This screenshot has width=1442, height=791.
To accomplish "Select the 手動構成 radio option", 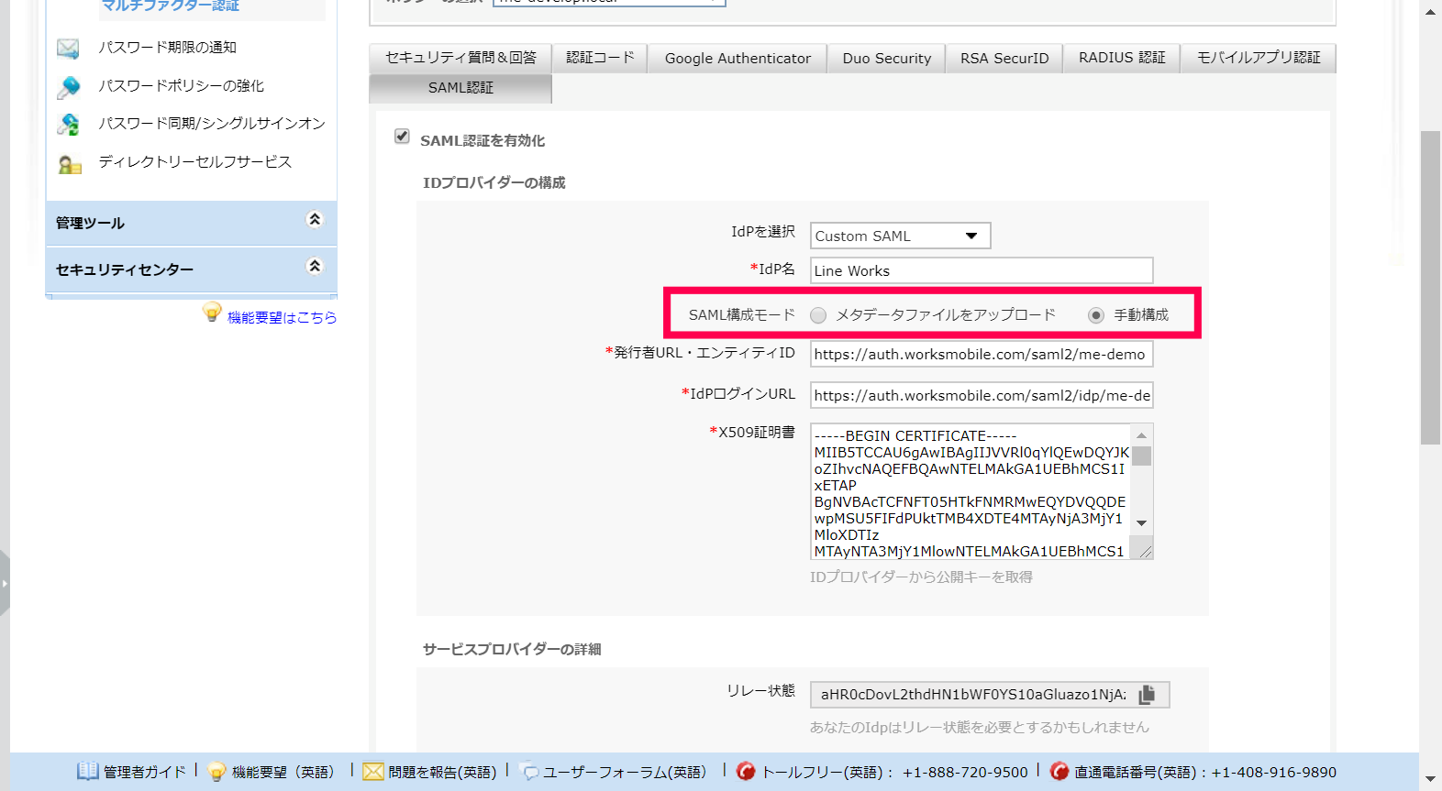I will [1095, 315].
